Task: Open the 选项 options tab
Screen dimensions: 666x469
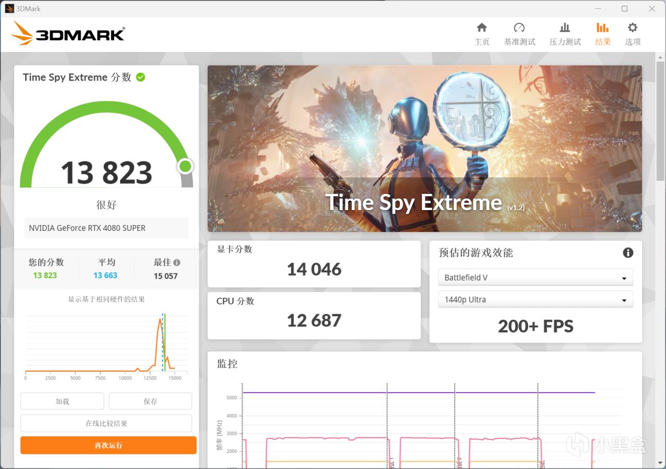Action: [633, 34]
